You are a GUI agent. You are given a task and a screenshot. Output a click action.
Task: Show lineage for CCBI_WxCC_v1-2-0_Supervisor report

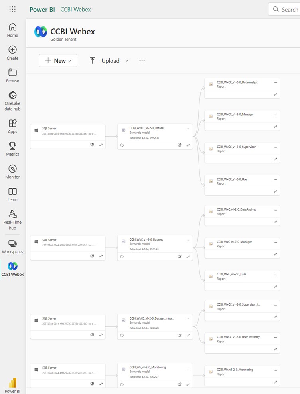tap(275, 159)
